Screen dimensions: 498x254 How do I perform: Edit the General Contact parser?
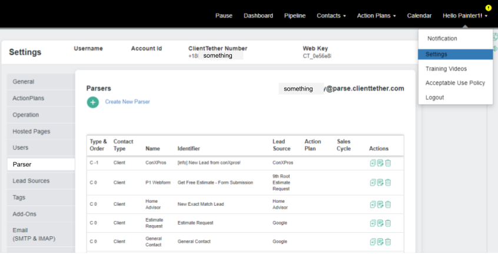tap(380, 242)
